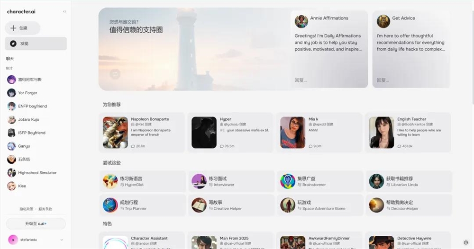Click chat count icon on Hyper card
The width and height of the screenshot is (474, 249).
(222, 146)
